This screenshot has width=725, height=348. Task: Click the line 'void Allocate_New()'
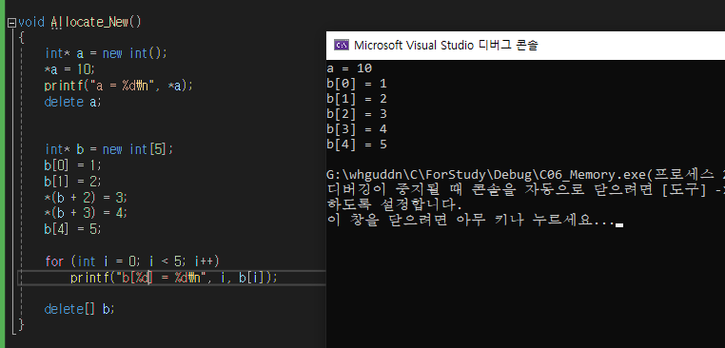coord(80,22)
